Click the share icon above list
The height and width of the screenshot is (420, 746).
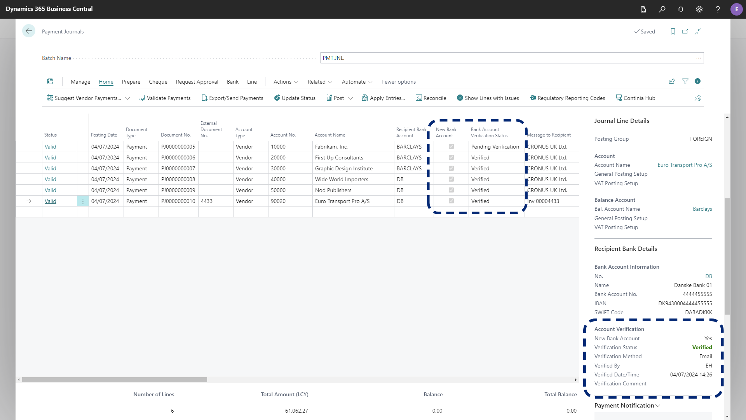(672, 81)
